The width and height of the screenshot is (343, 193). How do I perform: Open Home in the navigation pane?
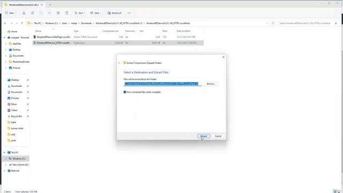tap(12, 32)
